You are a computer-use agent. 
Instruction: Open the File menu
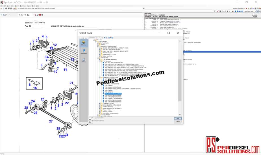click(1, 6)
